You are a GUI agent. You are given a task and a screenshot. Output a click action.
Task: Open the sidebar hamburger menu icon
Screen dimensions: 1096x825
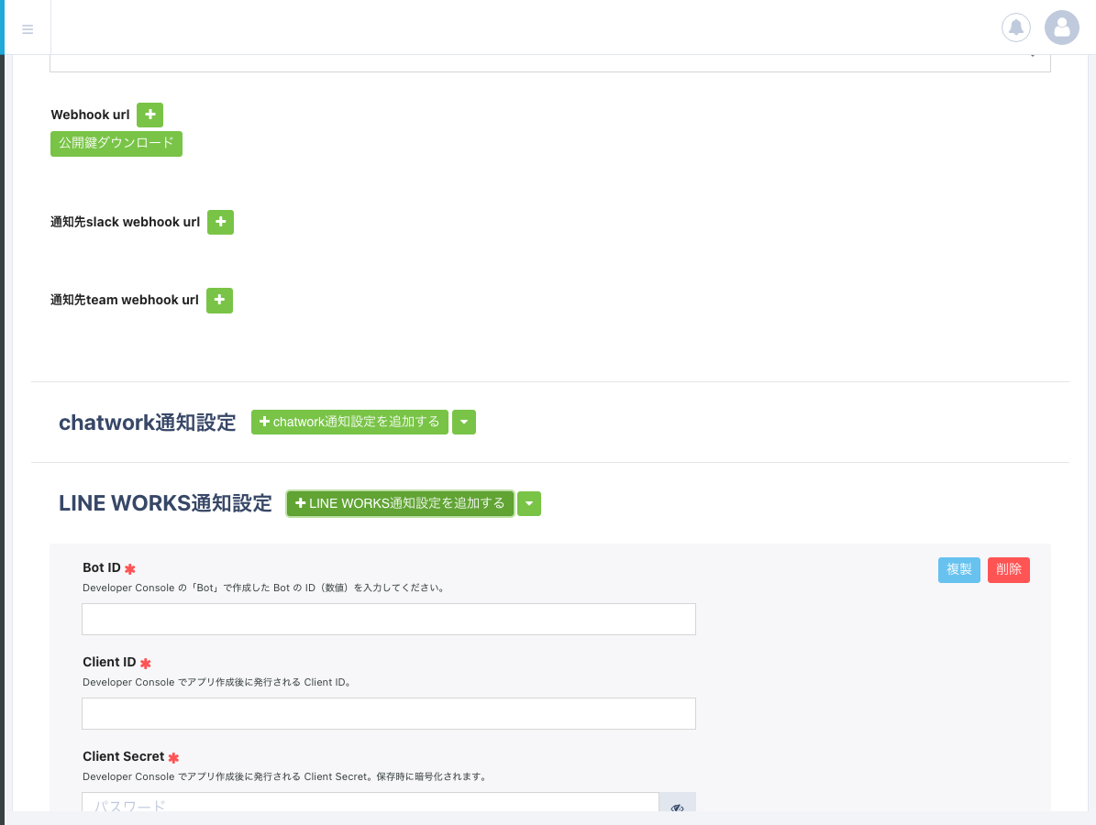click(28, 27)
